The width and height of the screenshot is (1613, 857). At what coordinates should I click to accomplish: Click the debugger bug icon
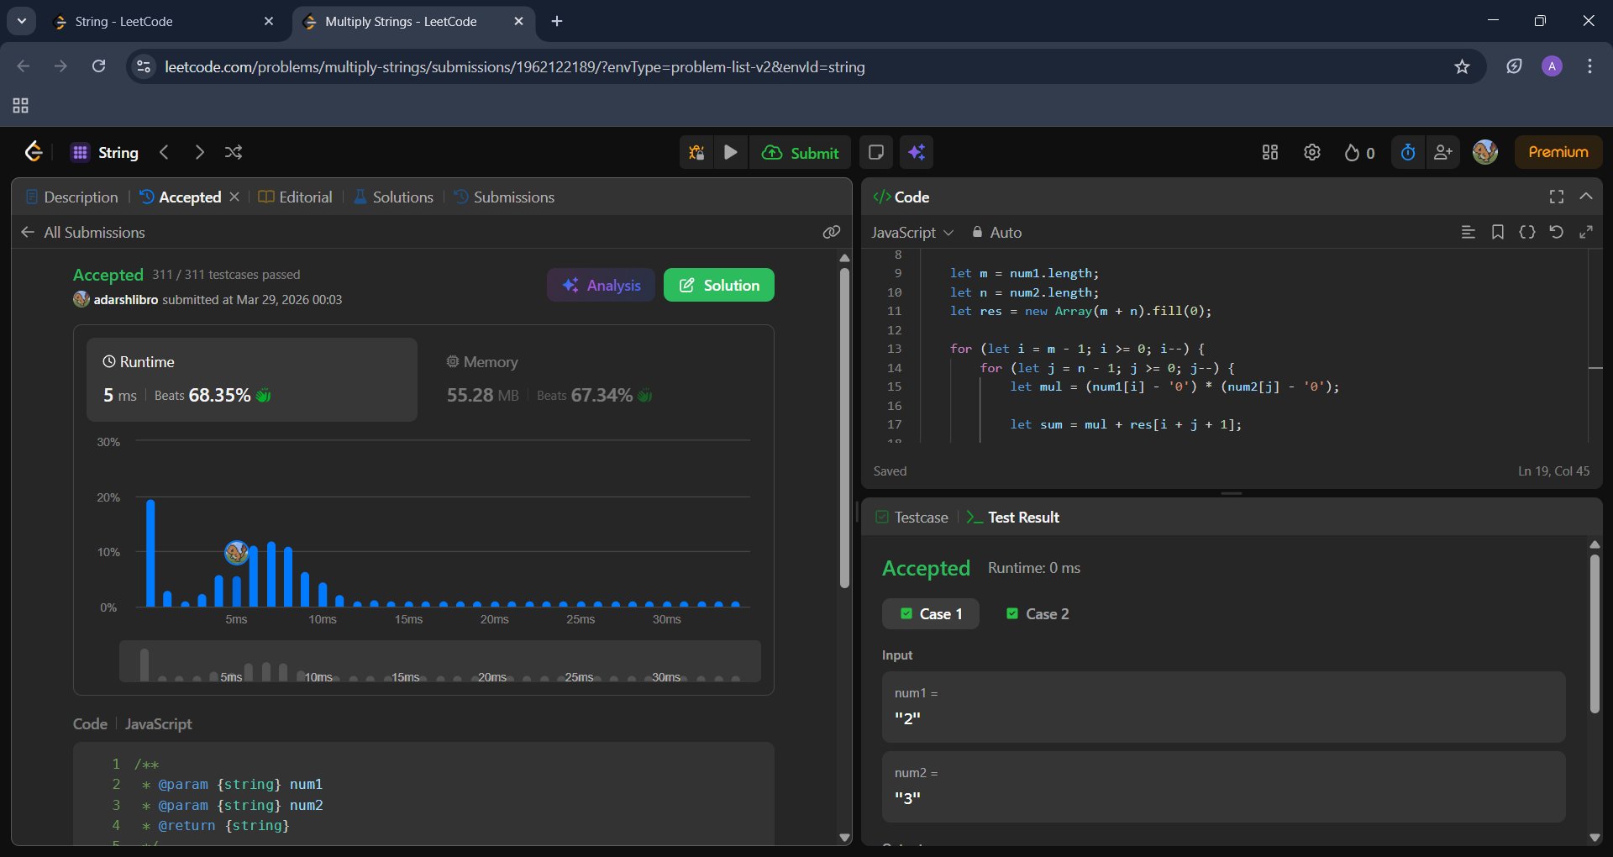click(x=696, y=152)
